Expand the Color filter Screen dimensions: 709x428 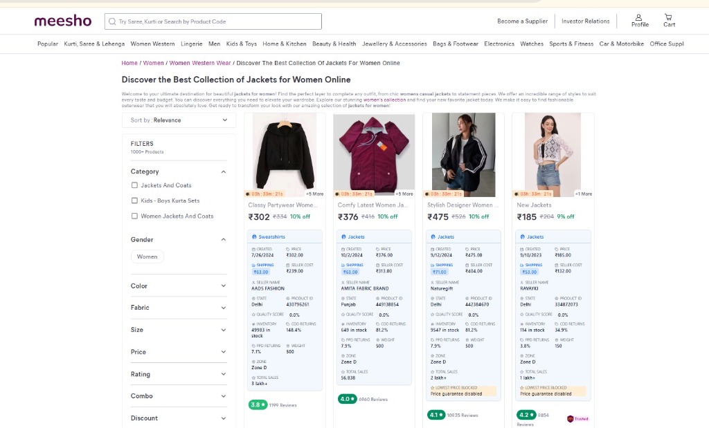(x=179, y=286)
